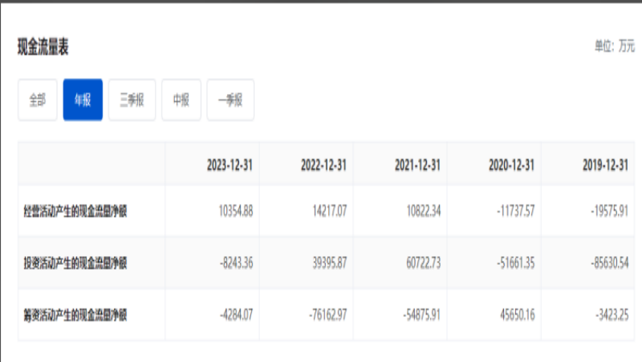Select the 全部 tab
The width and height of the screenshot is (642, 362).
38,100
